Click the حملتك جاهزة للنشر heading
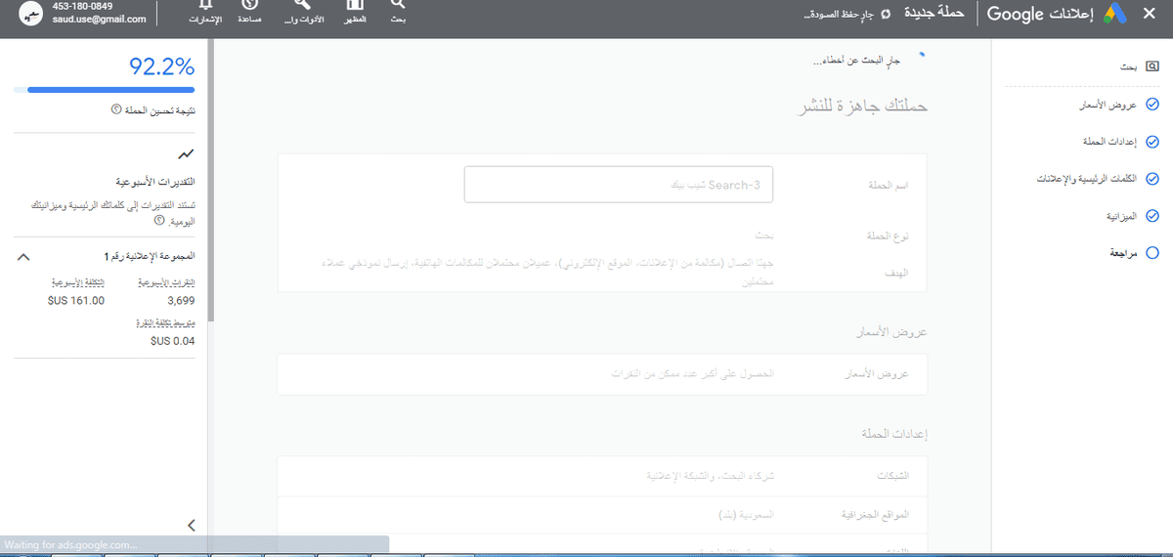Screen dimensions: 1173x557 pyautogui.click(x=862, y=105)
